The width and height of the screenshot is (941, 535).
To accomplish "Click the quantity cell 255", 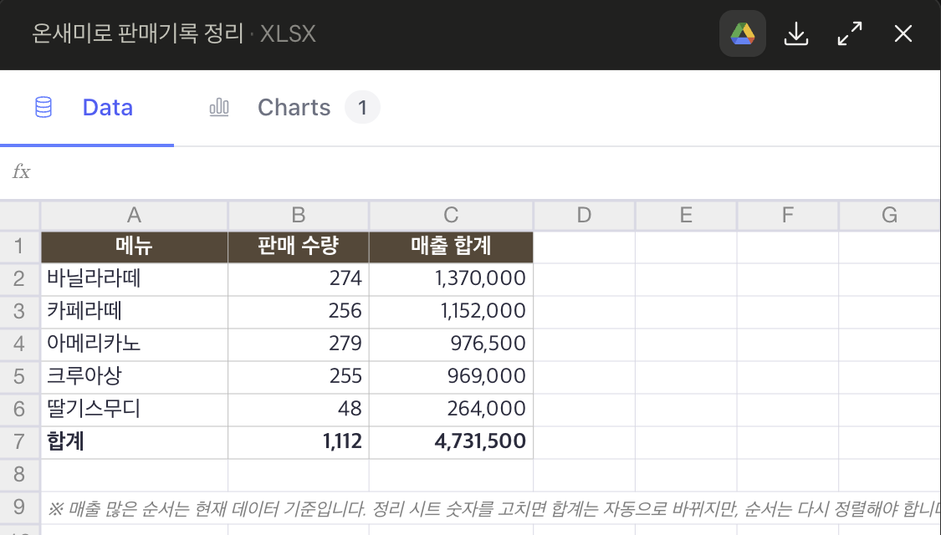I will pyautogui.click(x=299, y=376).
